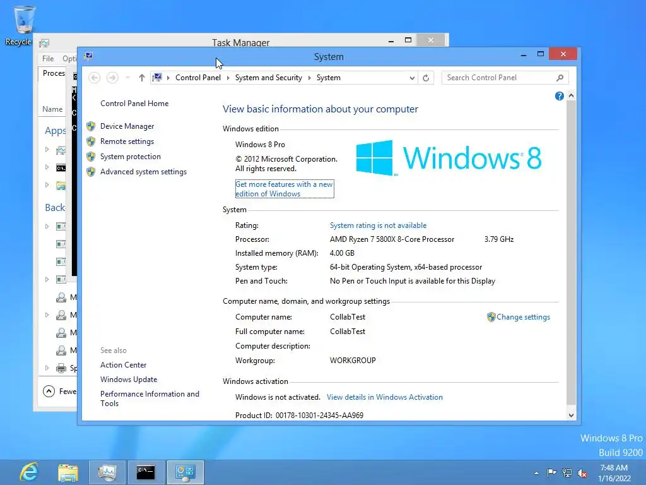The width and height of the screenshot is (646, 485).
Task: Open the Options menu in Task Manager
Action: [x=69, y=59]
